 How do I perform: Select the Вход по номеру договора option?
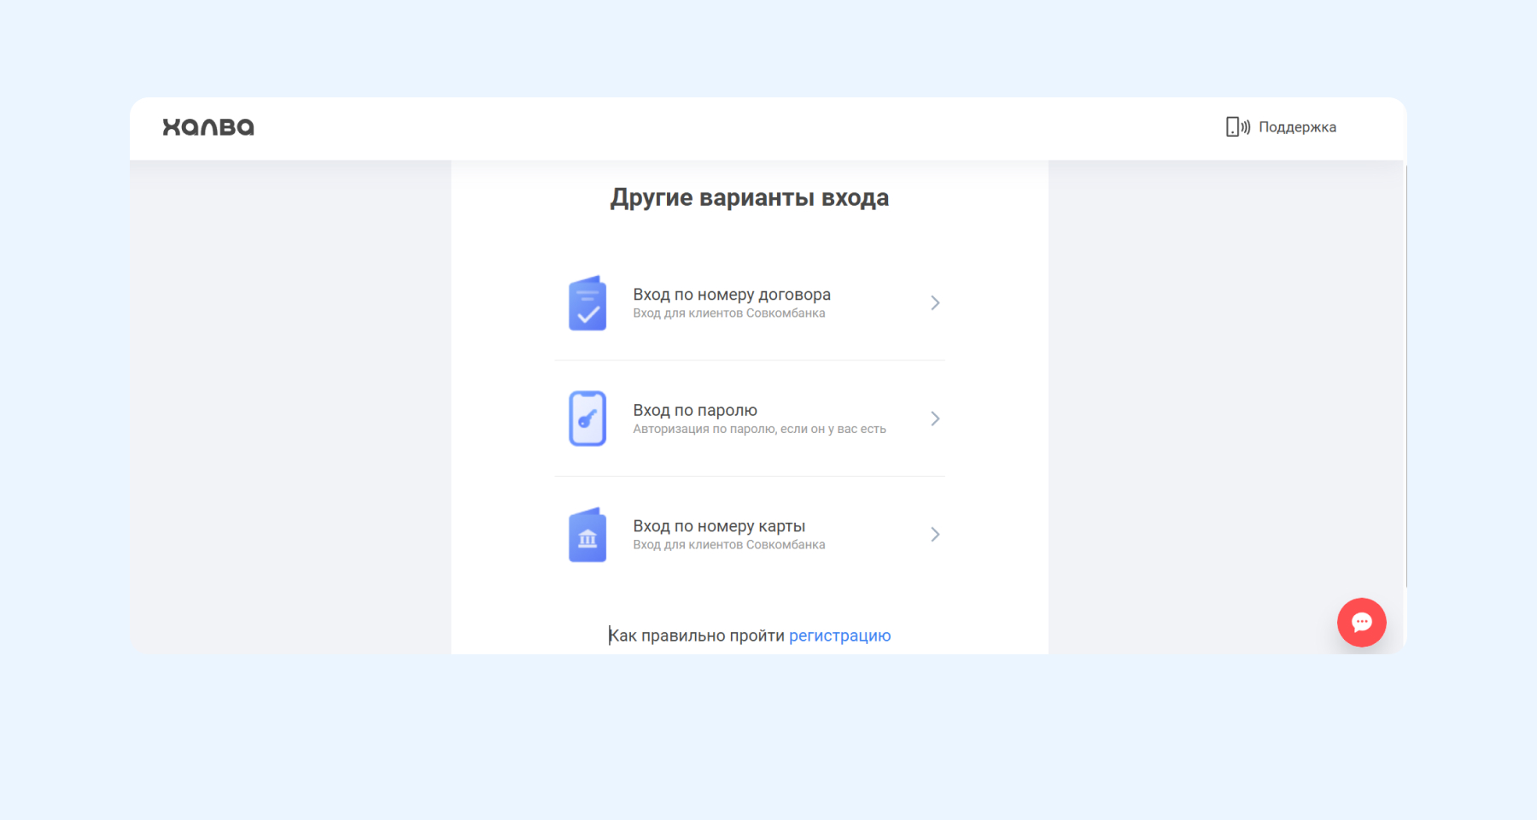[x=731, y=295]
